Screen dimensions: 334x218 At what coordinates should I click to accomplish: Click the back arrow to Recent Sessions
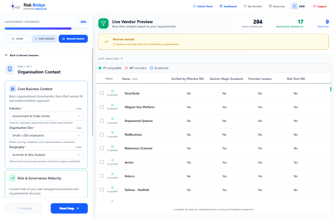(6, 55)
